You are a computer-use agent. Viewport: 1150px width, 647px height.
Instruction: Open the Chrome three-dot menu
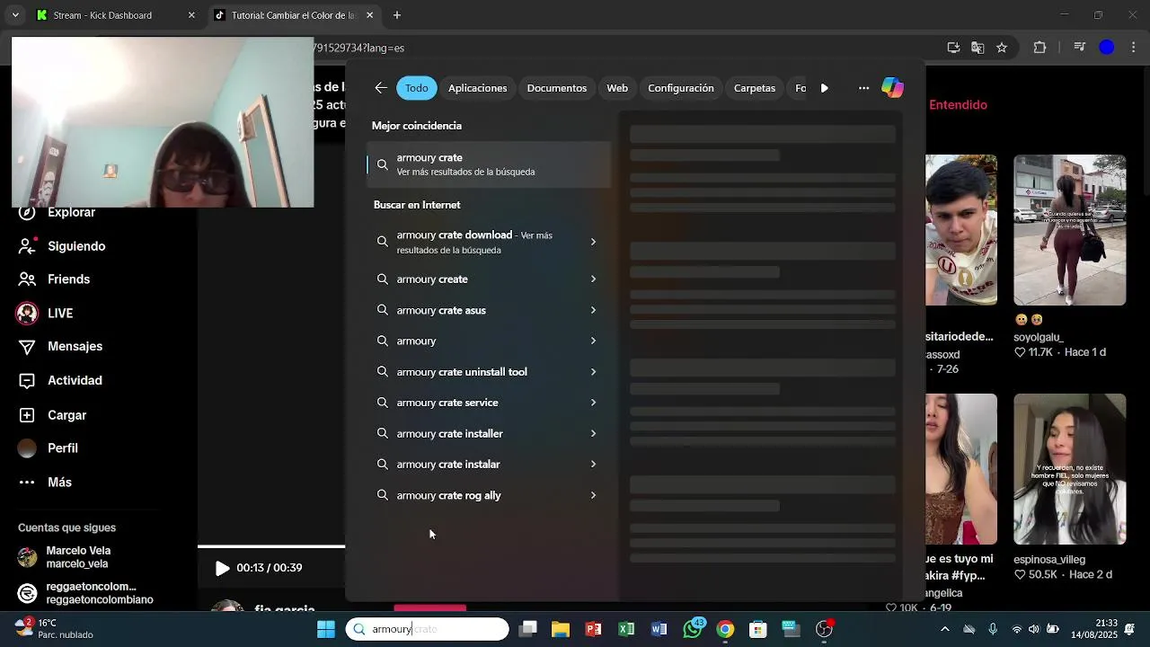(1133, 48)
